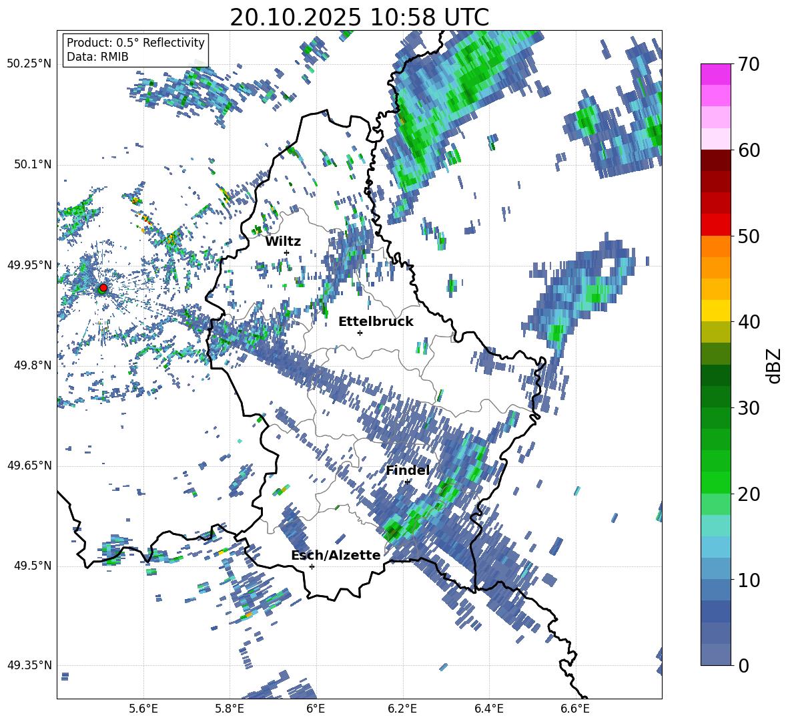790x722 pixels.
Task: Click the 49.95°N latitude tick label
Action: click(29, 264)
